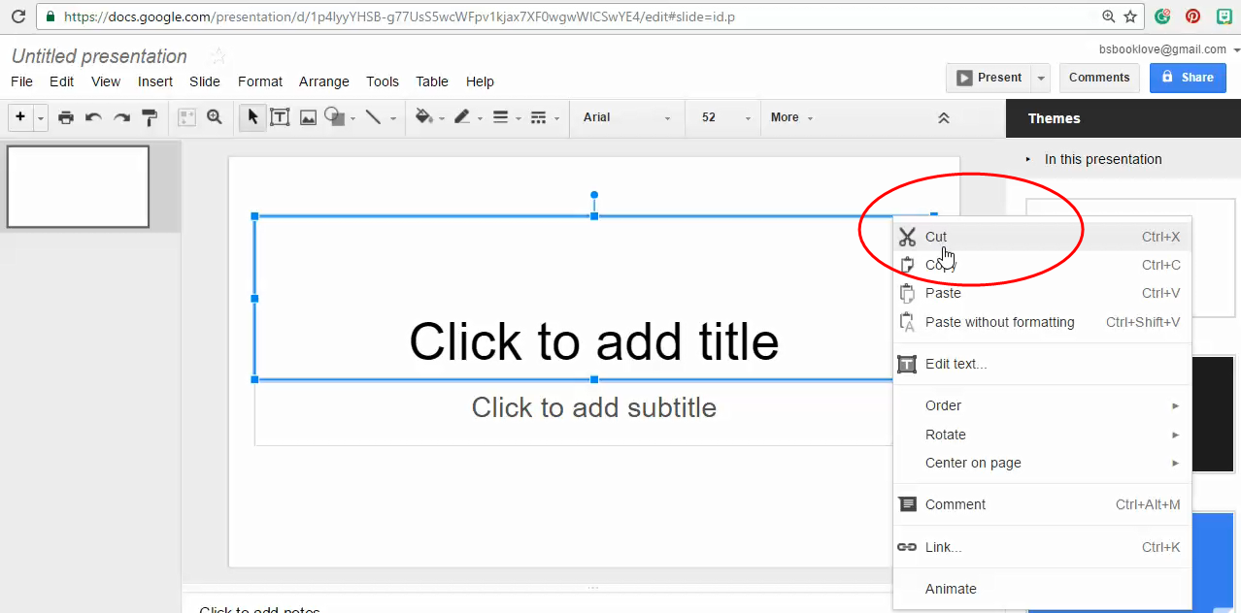Click the Fill color icon
Image resolution: width=1241 pixels, height=613 pixels.
tap(425, 116)
